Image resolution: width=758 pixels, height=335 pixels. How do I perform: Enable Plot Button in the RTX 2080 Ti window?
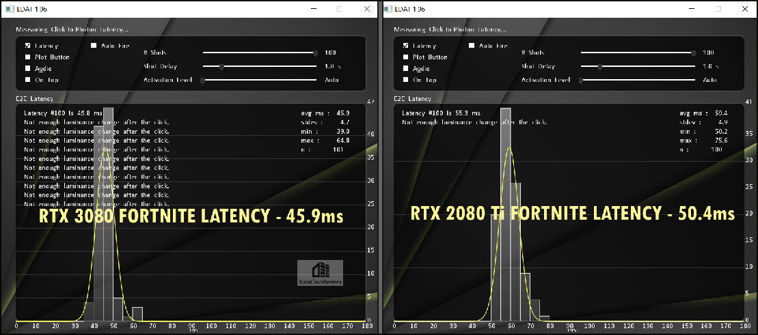(405, 57)
